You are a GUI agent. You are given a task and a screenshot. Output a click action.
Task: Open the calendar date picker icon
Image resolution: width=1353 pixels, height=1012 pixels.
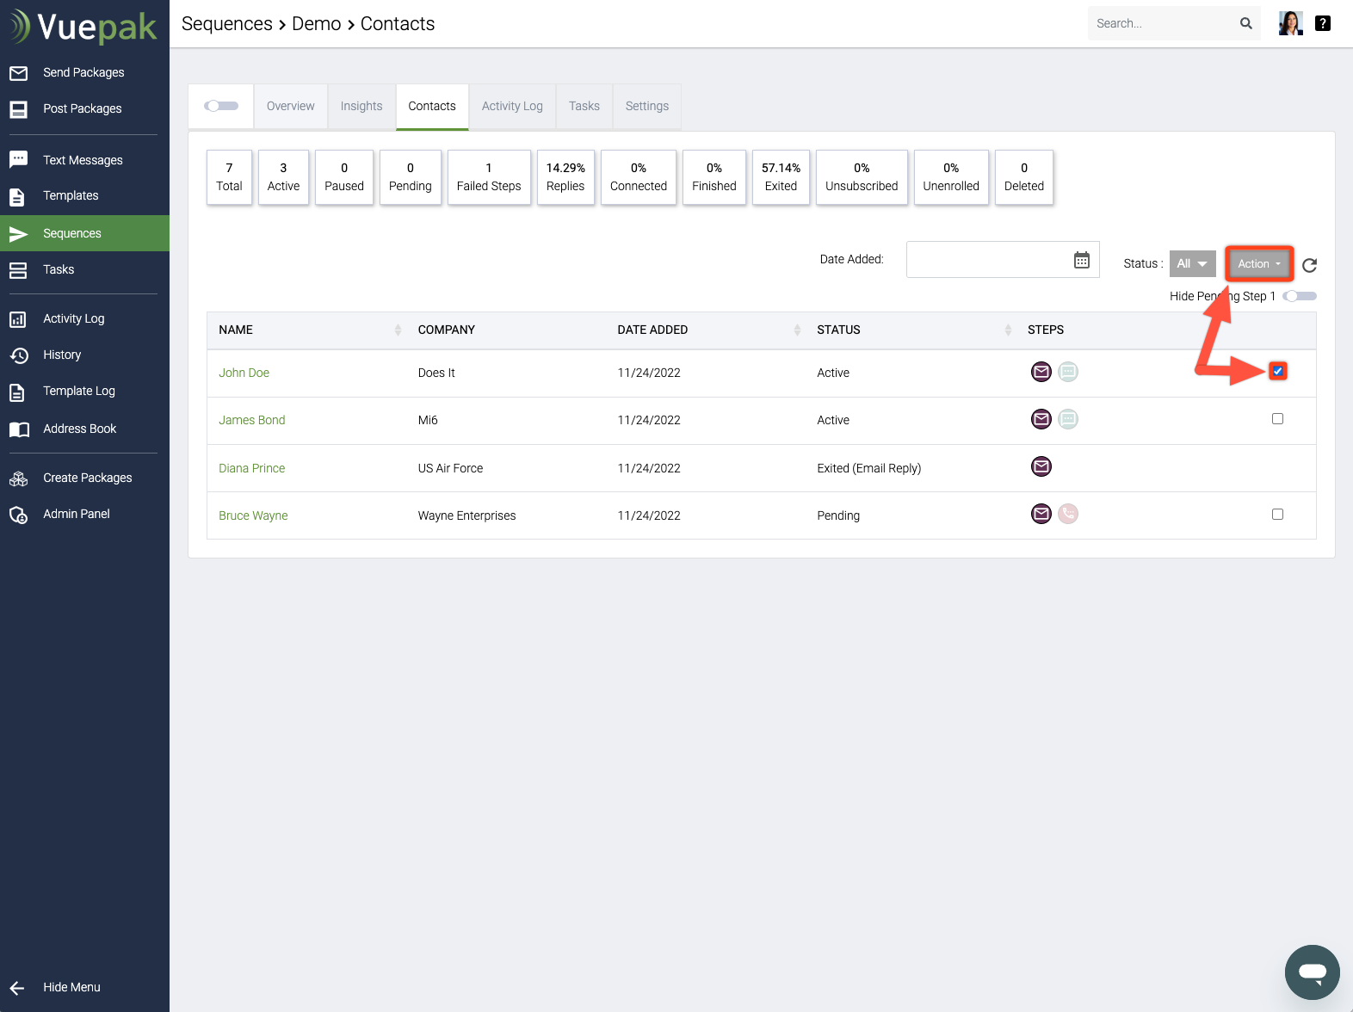1082,260
